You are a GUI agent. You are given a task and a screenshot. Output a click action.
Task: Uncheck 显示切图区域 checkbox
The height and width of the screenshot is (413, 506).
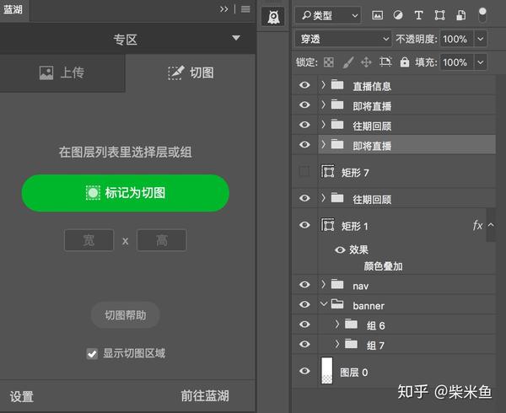pyautogui.click(x=92, y=354)
